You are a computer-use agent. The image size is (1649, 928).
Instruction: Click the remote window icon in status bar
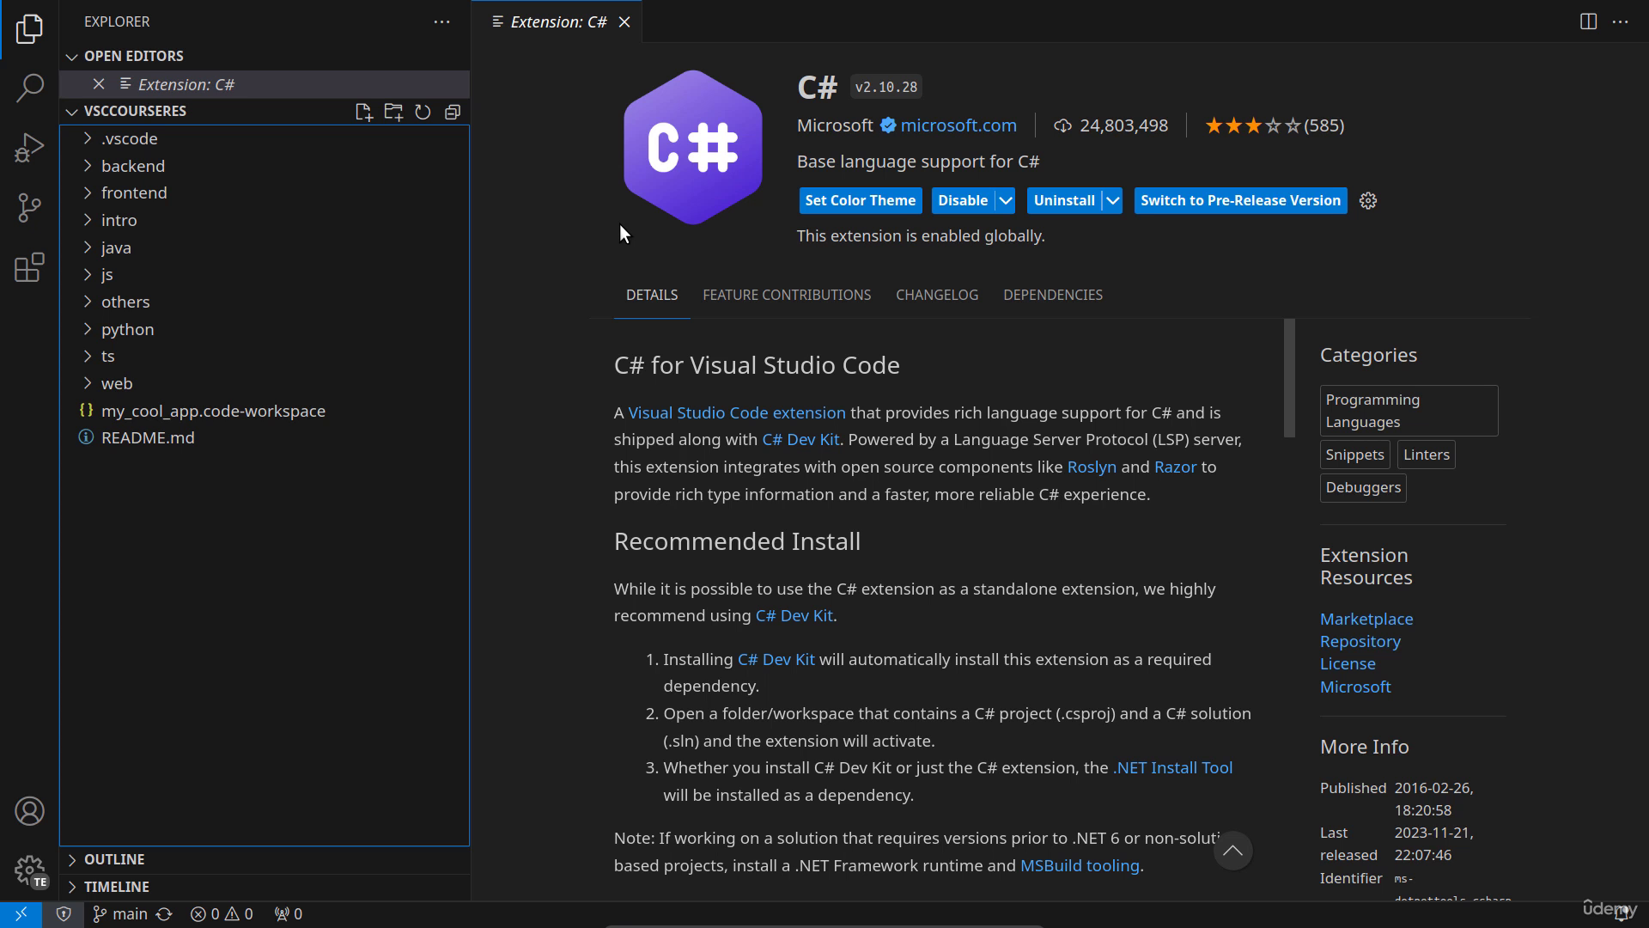tap(21, 914)
